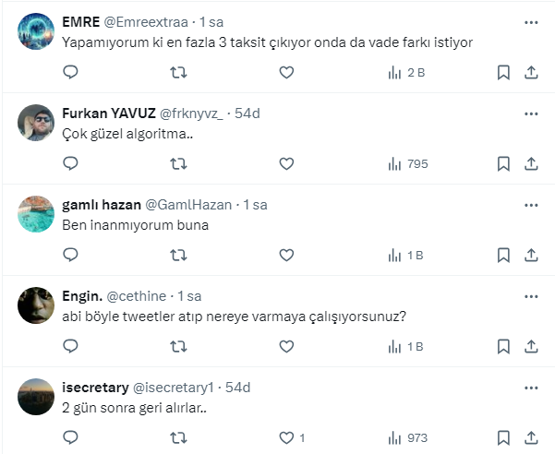
Task: Reply to Engin.'s tweet
Action: (x=70, y=346)
